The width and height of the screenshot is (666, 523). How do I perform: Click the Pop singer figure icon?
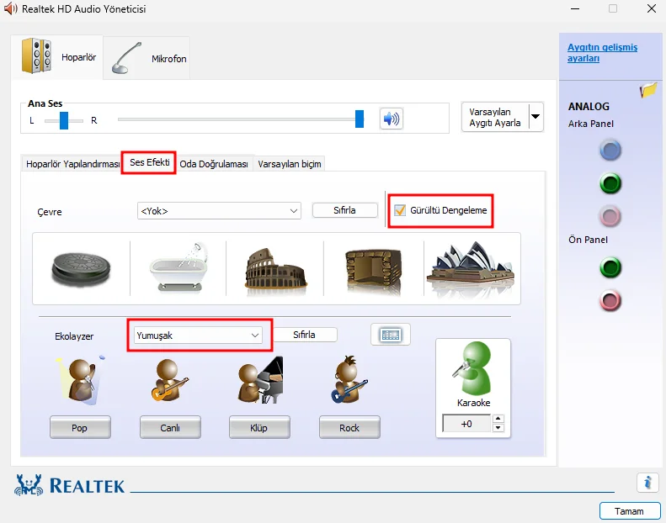[x=80, y=380]
